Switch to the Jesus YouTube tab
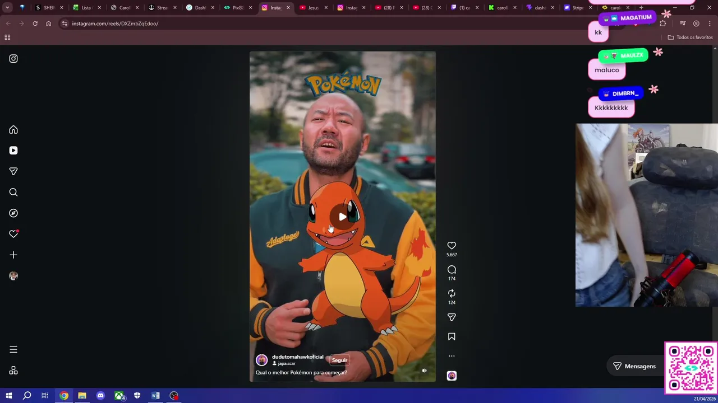718x403 pixels. pyautogui.click(x=313, y=8)
